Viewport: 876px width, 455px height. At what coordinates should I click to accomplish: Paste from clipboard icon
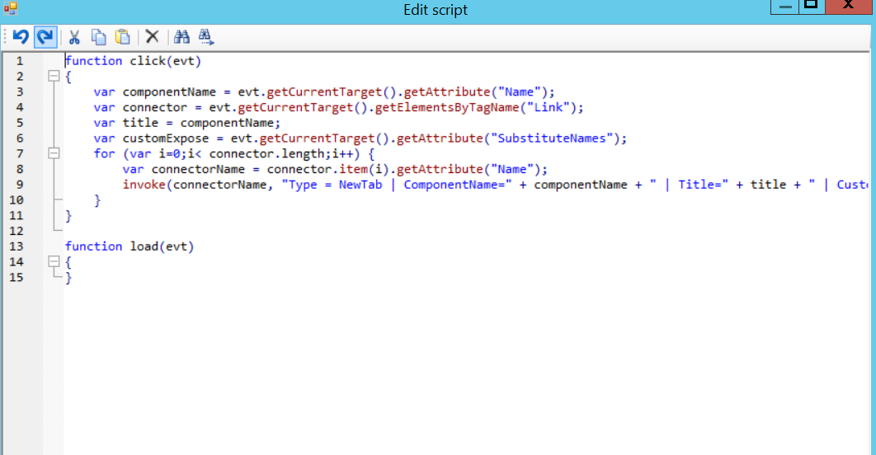(x=122, y=36)
